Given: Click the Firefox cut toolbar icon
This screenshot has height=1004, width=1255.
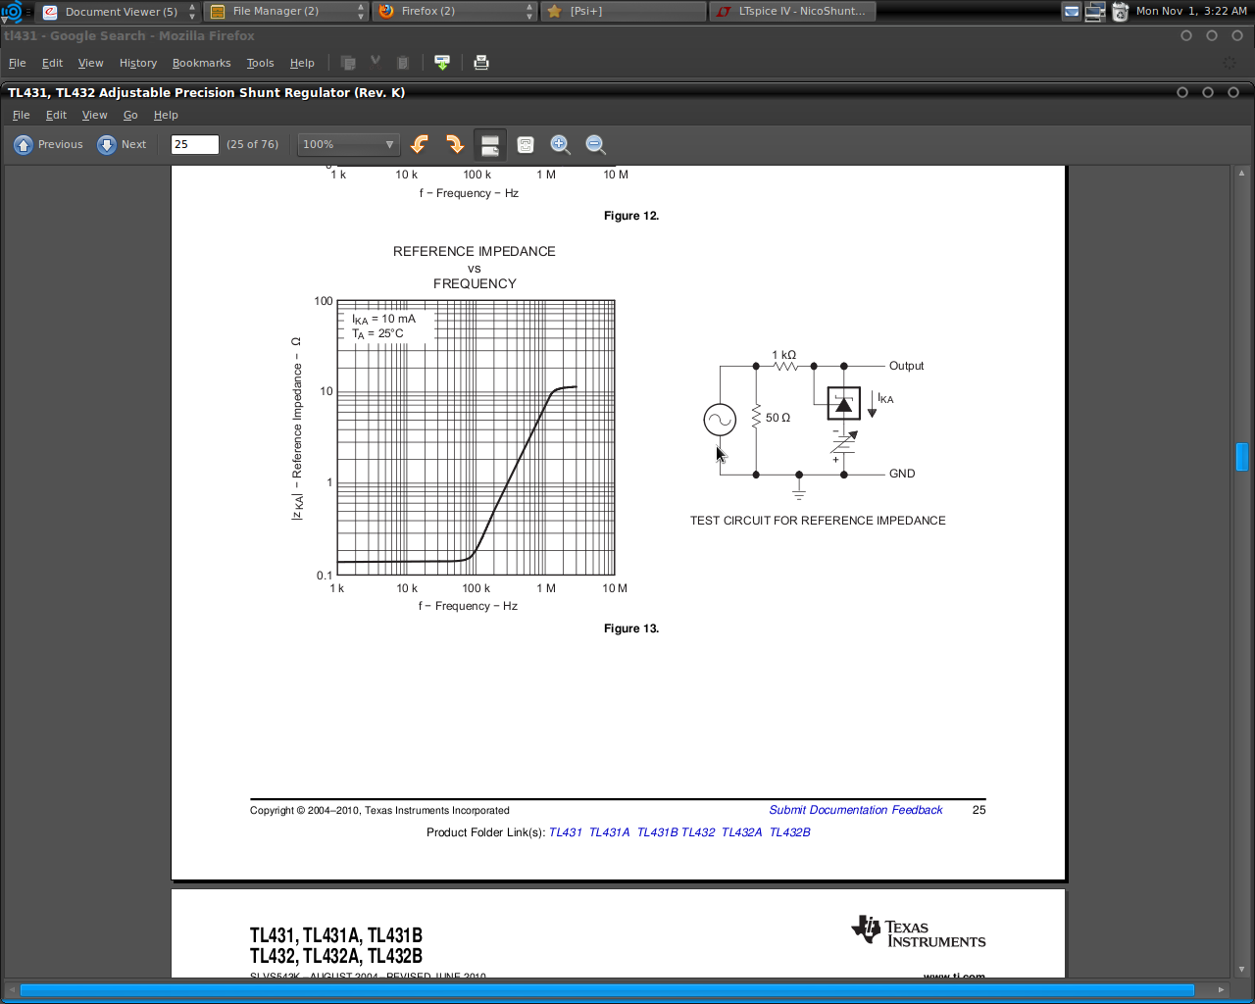Looking at the screenshot, I should pyautogui.click(x=376, y=61).
